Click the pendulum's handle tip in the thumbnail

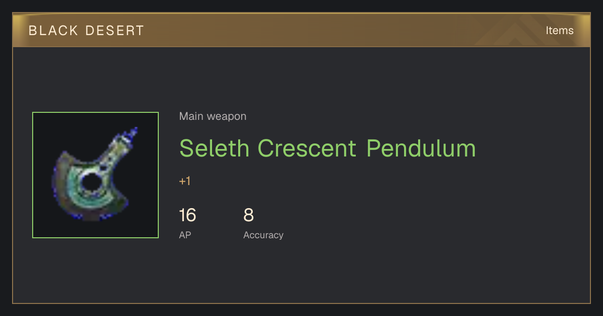134,132
